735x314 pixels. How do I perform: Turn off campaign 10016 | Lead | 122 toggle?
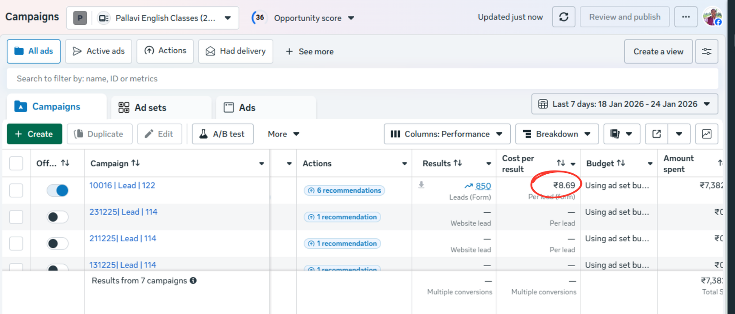pyautogui.click(x=57, y=190)
